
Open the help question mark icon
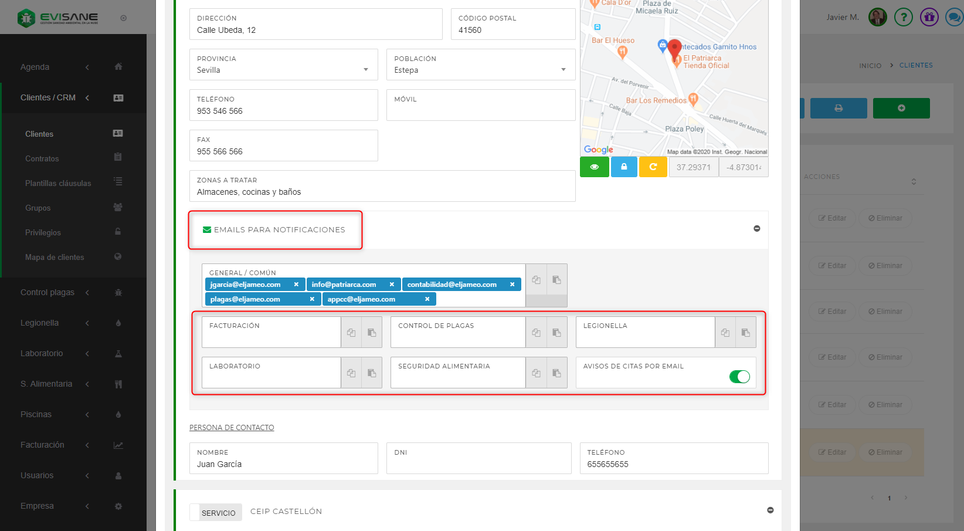point(903,18)
